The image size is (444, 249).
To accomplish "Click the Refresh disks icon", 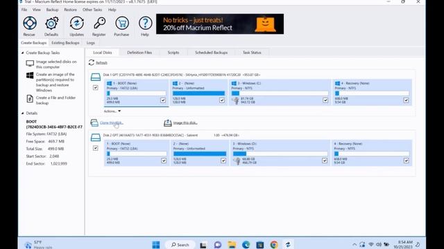I will click(91, 62).
